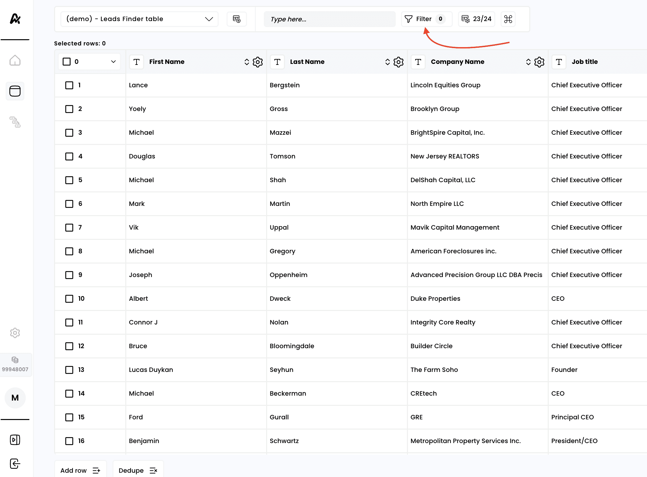Check the select-all header checkbox
The width and height of the screenshot is (647, 477).
[67, 62]
